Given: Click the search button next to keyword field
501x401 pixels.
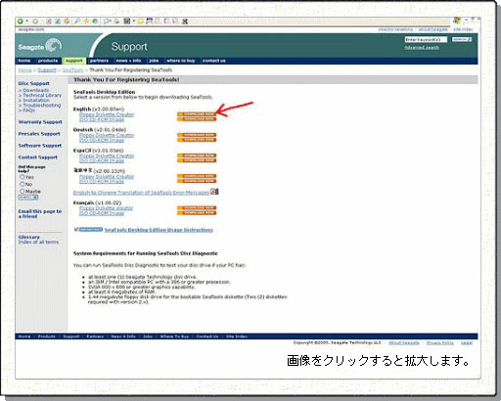Looking at the screenshot, I should pos(462,39).
